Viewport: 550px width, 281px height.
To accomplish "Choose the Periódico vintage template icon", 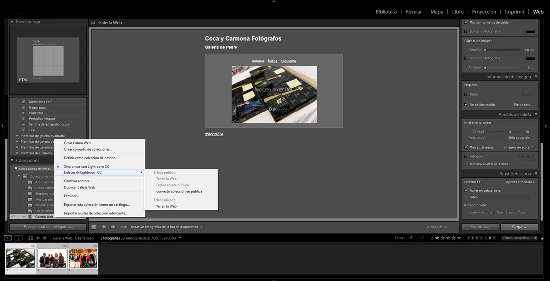I will (24, 119).
